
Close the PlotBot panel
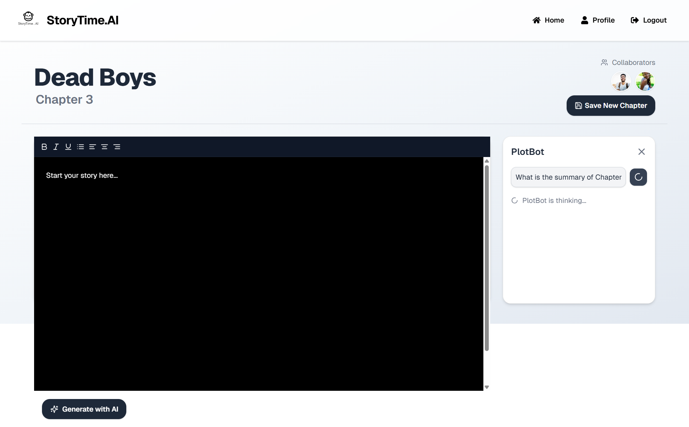[x=642, y=152]
